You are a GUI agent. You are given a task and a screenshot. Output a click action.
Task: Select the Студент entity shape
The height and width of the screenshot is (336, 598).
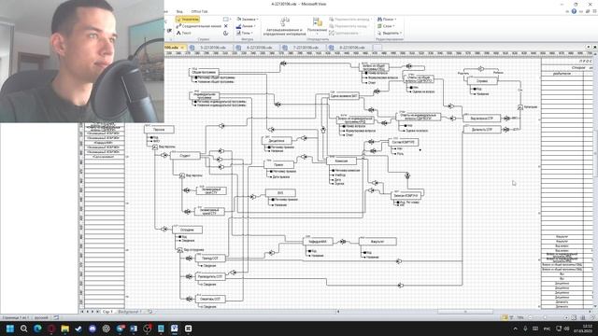tap(185, 156)
